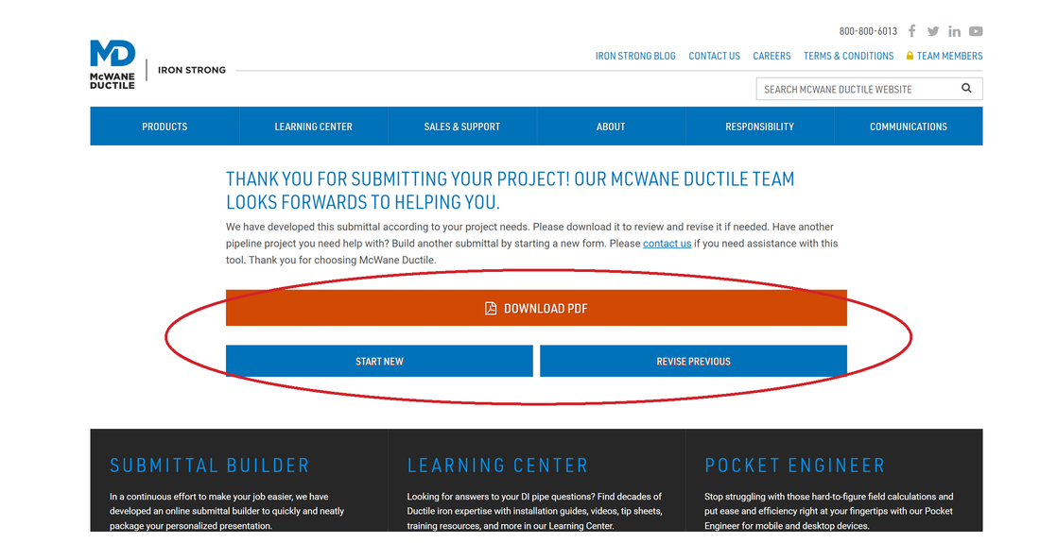Open the About menu
This screenshot has width=1040, height=543.
click(x=611, y=127)
